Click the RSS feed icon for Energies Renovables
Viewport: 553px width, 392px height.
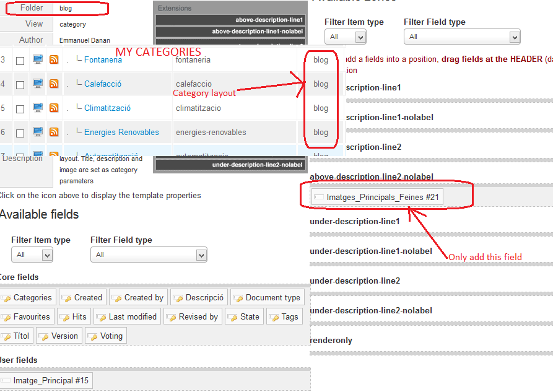(x=54, y=132)
